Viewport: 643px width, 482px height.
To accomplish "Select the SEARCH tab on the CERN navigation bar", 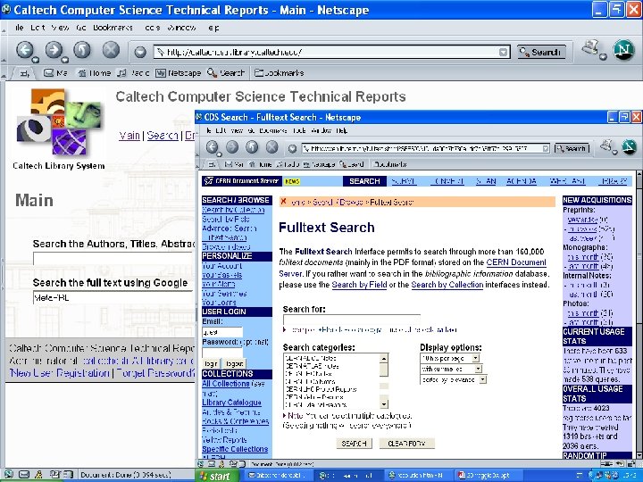I will tap(364, 181).
